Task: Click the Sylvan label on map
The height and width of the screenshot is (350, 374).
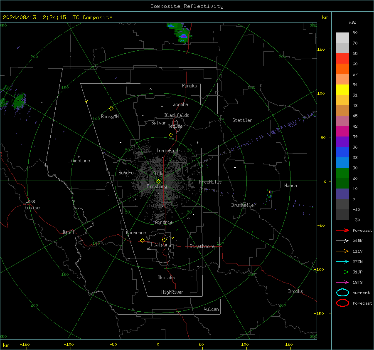Action: [159, 123]
